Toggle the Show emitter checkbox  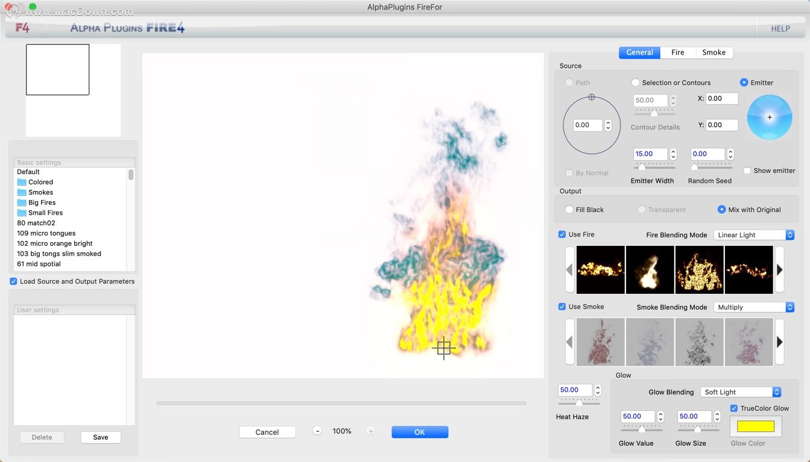747,170
